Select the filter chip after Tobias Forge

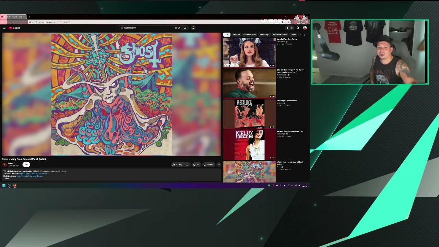(280, 35)
